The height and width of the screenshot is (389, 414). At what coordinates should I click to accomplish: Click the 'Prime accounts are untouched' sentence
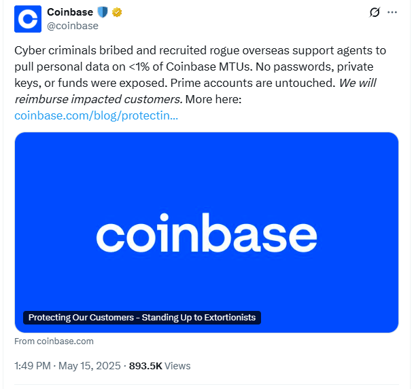click(253, 83)
